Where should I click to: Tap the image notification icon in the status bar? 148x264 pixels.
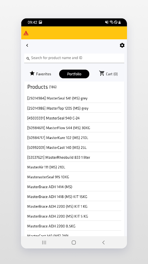tap(40, 22)
